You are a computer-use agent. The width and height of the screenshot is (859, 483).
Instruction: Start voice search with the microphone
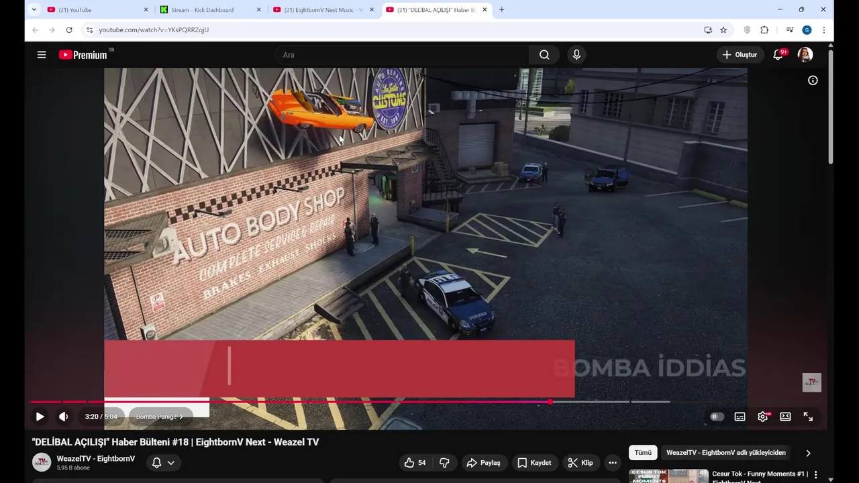576,55
